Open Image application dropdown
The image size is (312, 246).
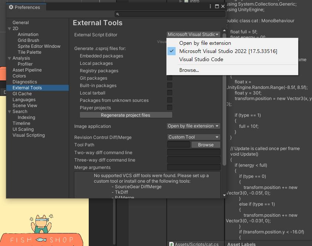click(x=193, y=126)
